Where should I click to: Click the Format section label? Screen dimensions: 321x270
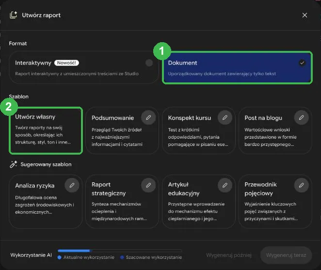coord(18,44)
